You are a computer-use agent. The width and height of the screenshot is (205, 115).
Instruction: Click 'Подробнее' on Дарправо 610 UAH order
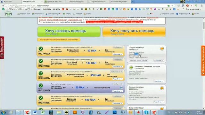tap(118, 103)
